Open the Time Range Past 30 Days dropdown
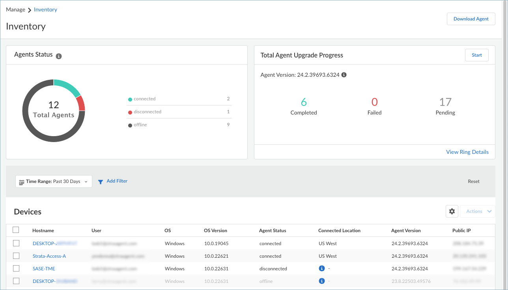Viewport: 508px width, 290px height. coord(54,181)
